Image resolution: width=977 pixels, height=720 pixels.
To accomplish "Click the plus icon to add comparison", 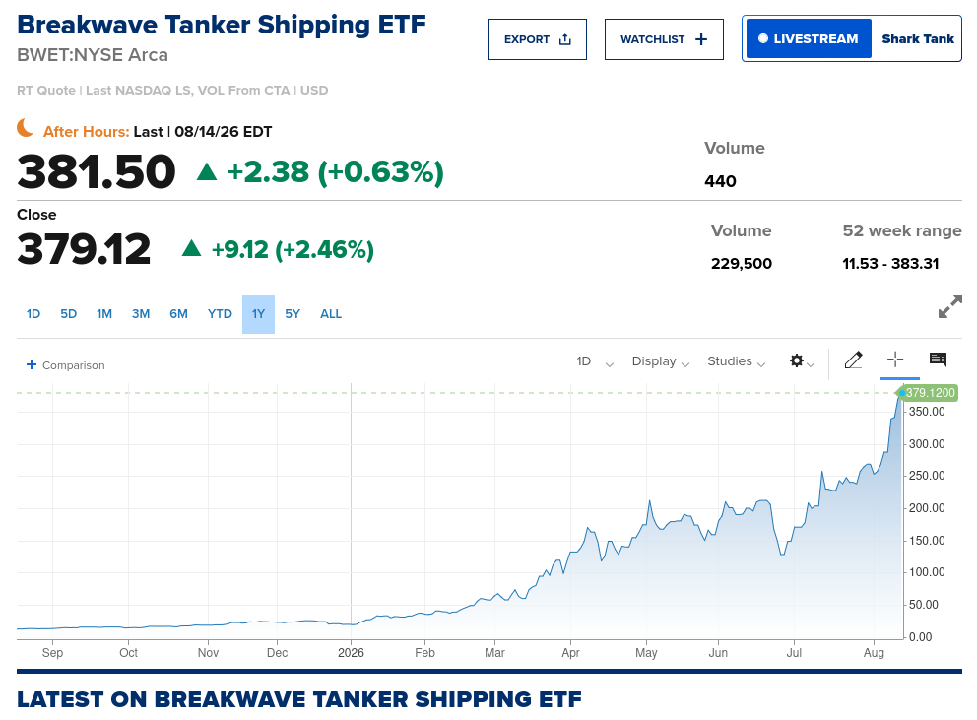I will coord(32,364).
